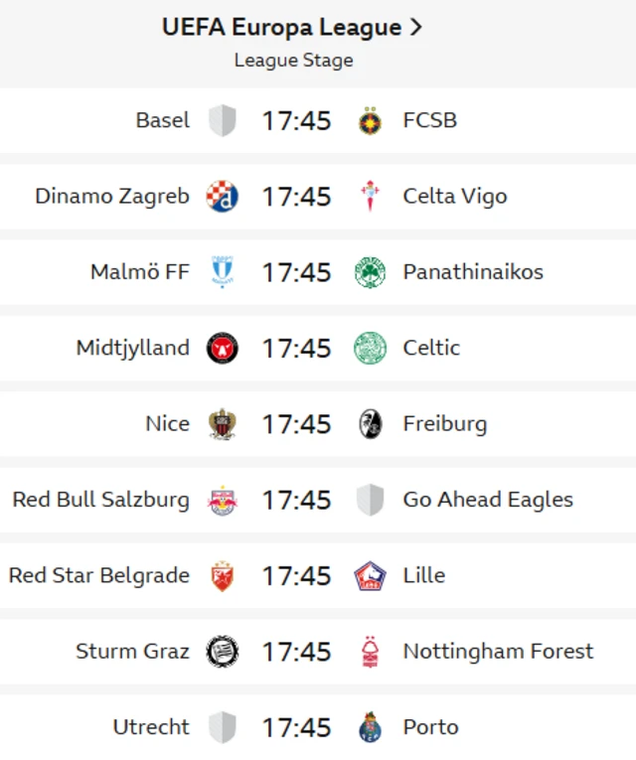Image resolution: width=636 pixels, height=760 pixels.
Task: Open the Basel vs FCSB kickoff time
Action: tap(296, 121)
